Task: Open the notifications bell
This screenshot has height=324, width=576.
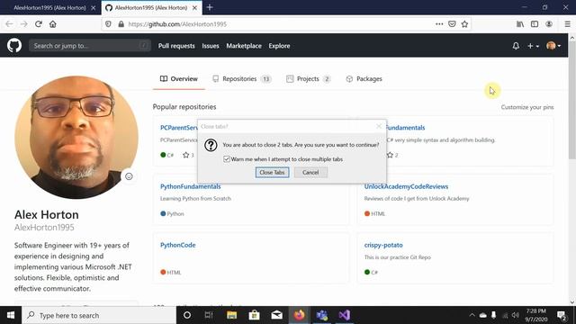Action: [x=516, y=46]
